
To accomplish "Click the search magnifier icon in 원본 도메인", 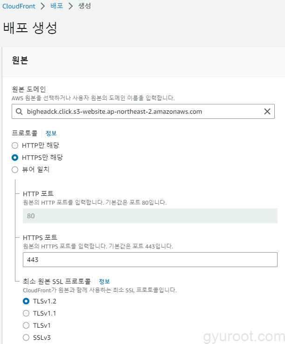I will (x=19, y=111).
